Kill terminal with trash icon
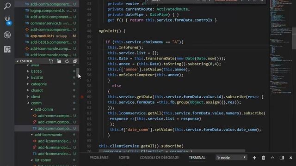 [263, 158]
